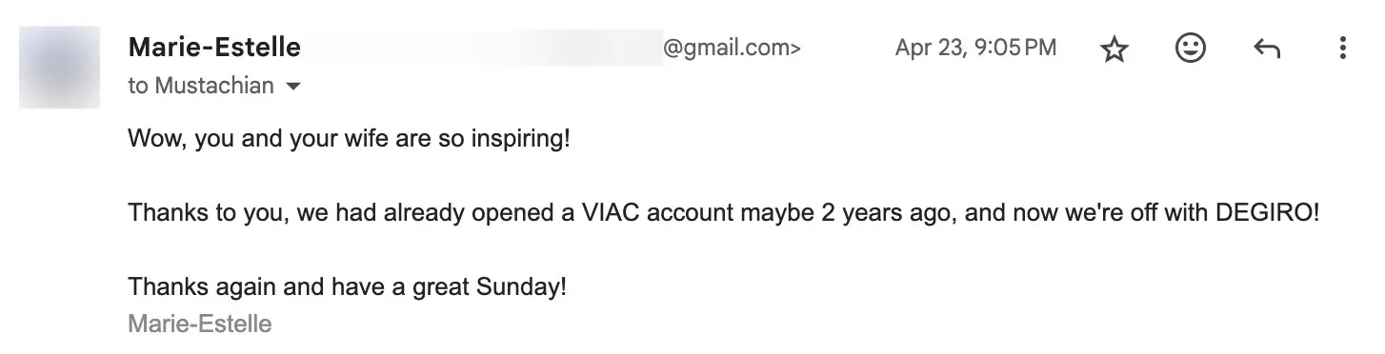Screen dimensions: 1385x354
Task: Star this email from Marie-Estelle
Action: [1114, 49]
